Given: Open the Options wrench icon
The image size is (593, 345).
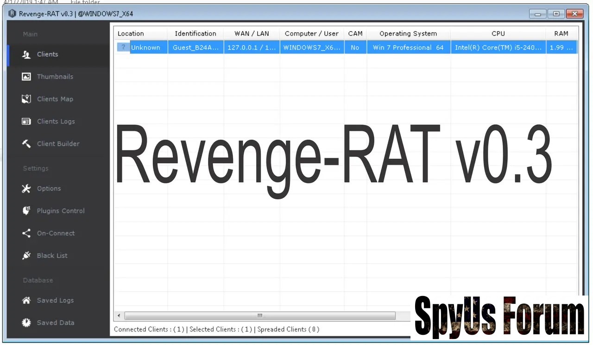Looking at the screenshot, I should point(26,189).
